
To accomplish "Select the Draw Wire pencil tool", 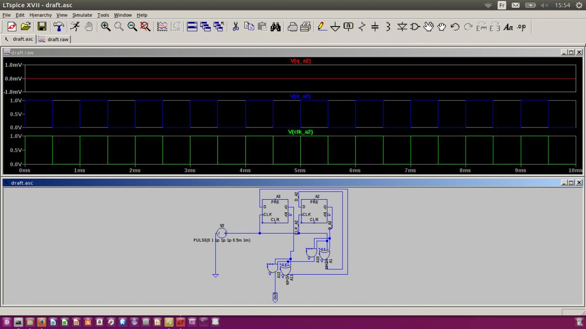I will tap(322, 27).
